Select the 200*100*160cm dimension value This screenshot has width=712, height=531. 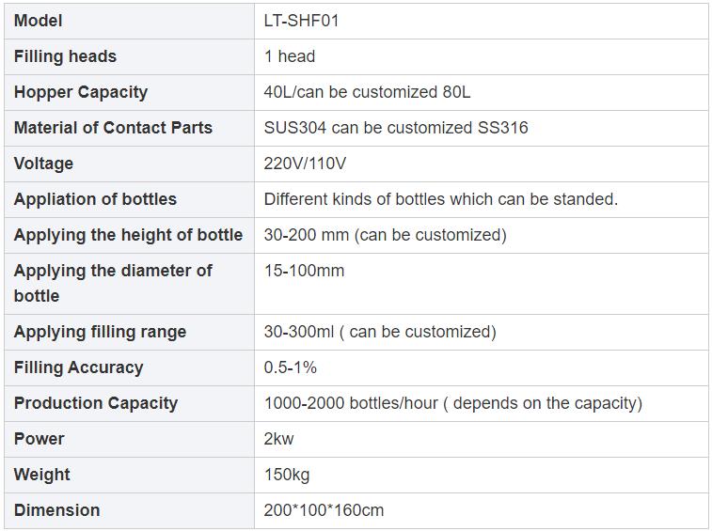coord(324,510)
